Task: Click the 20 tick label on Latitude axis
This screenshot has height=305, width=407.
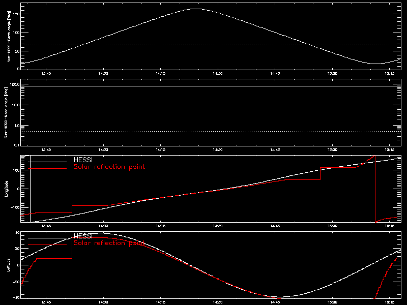Action: (x=17, y=249)
